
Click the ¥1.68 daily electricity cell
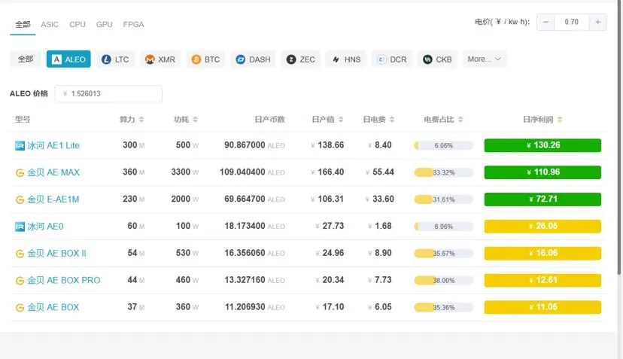[380, 227]
